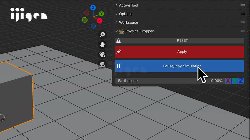Click the Physics Dropper panel icon
The image size is (250, 140).
(122, 31)
